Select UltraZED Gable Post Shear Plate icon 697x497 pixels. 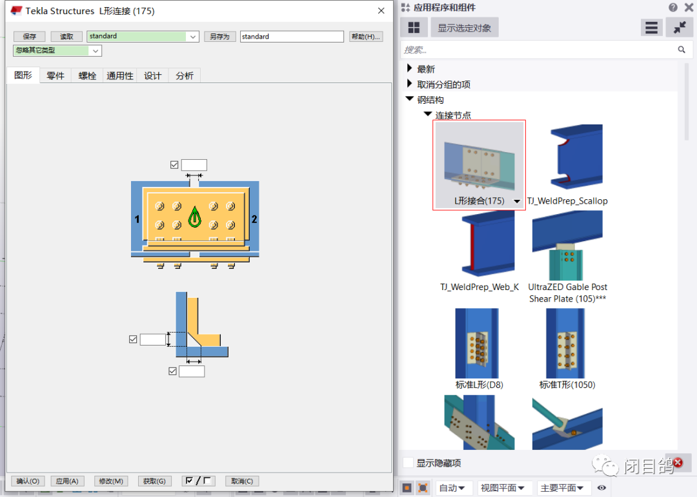tap(567, 246)
